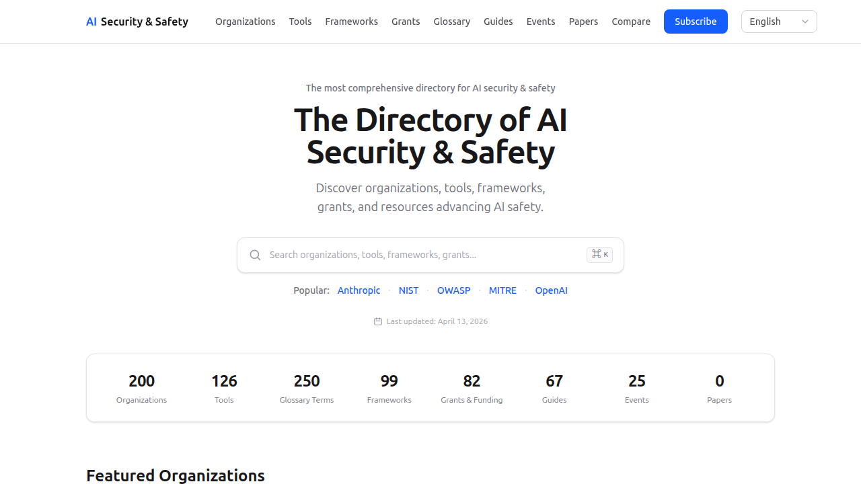
Task: Click the ⌘K keyboard shortcut badge
Action: (x=599, y=255)
